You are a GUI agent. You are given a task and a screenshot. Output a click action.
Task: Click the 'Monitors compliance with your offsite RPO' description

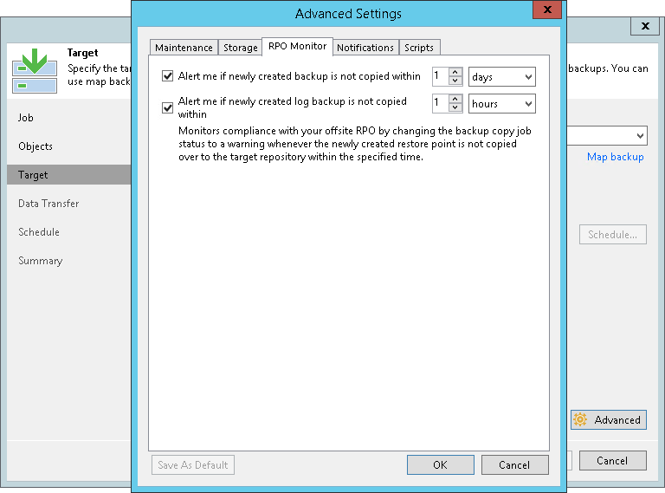point(354,144)
